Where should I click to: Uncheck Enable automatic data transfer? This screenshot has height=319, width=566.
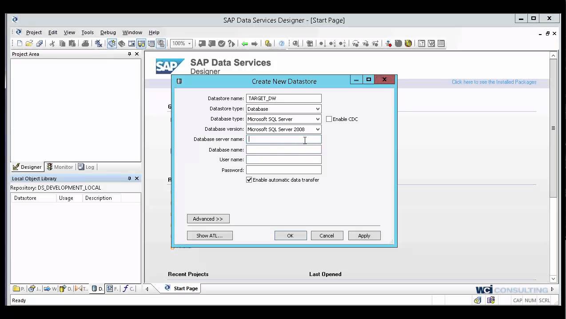(x=249, y=180)
